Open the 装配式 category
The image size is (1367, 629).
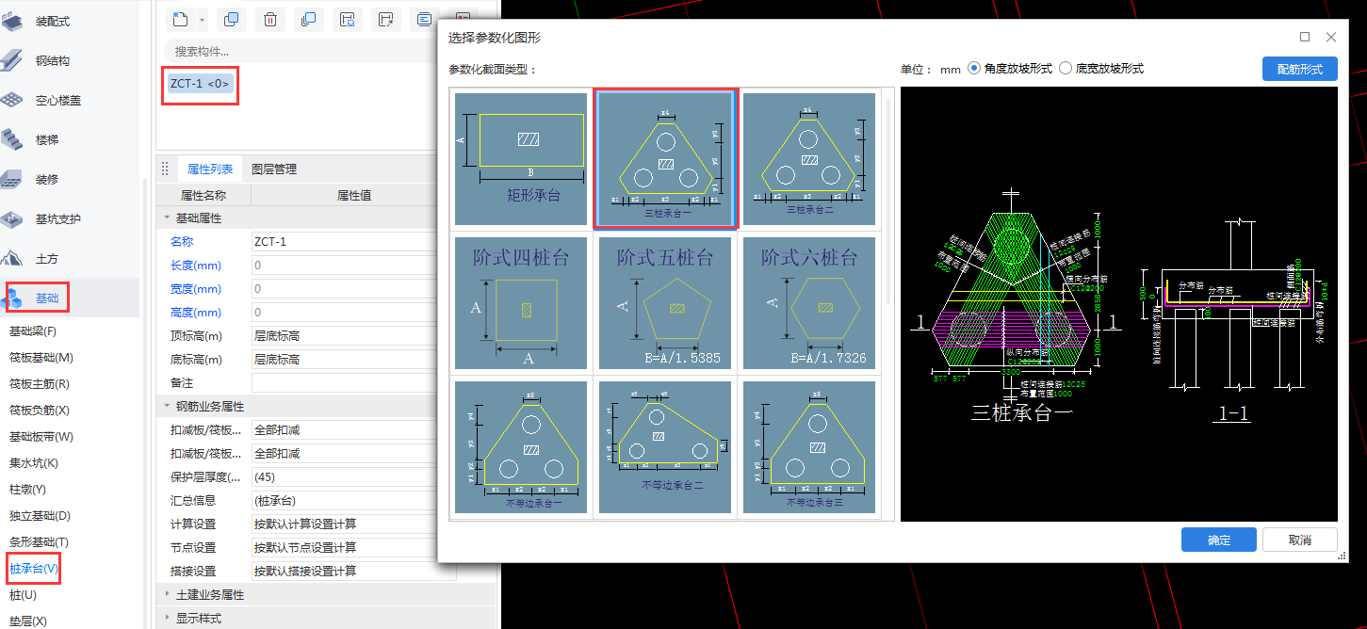point(53,21)
